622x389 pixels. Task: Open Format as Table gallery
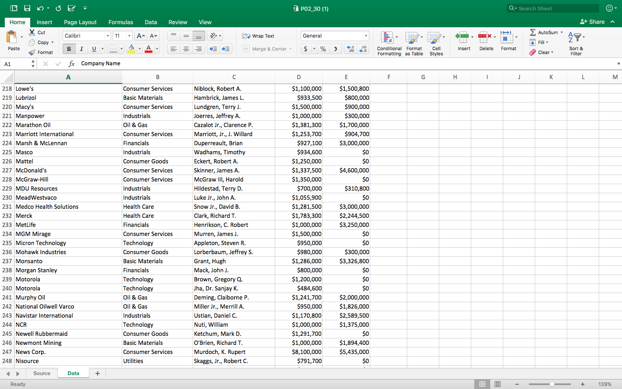click(414, 43)
